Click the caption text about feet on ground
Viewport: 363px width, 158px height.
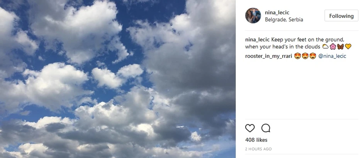coord(307,39)
